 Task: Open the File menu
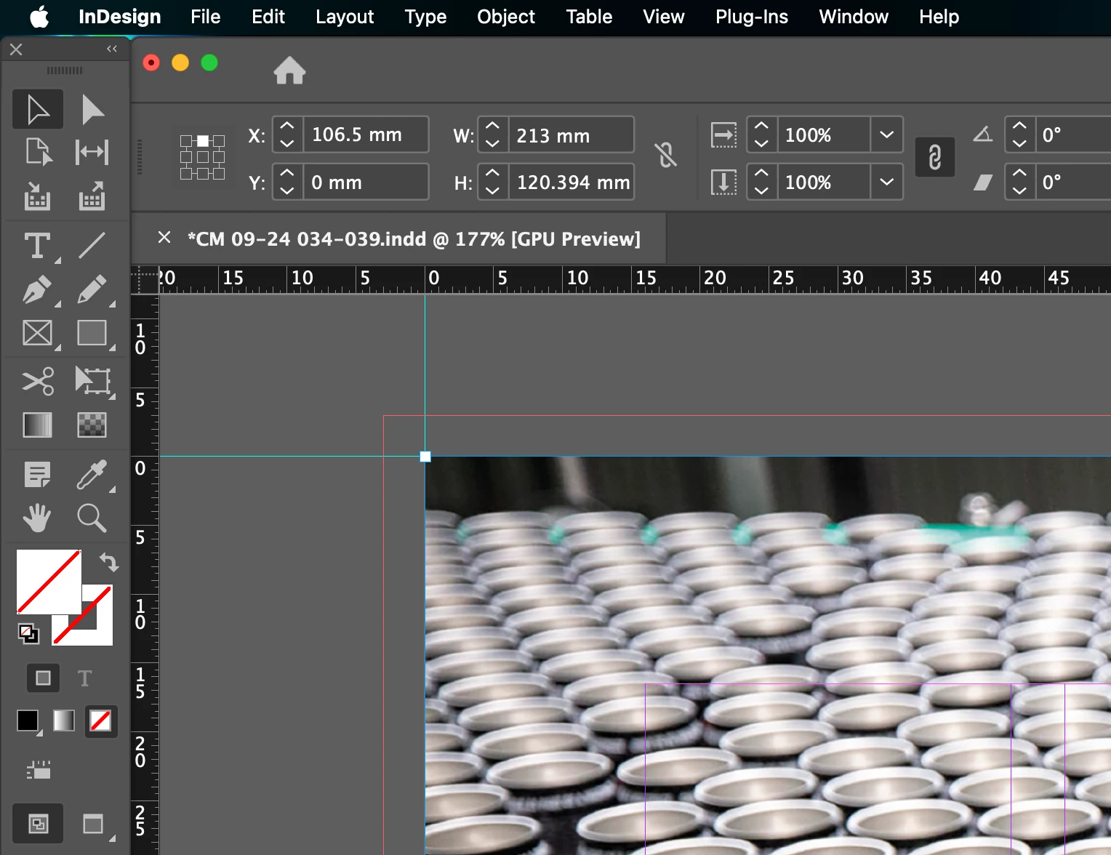(205, 17)
